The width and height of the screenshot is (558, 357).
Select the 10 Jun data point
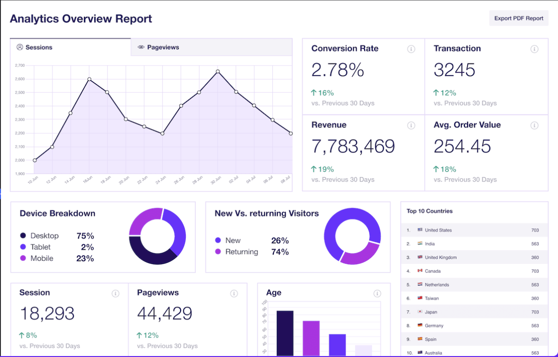pos(35,160)
